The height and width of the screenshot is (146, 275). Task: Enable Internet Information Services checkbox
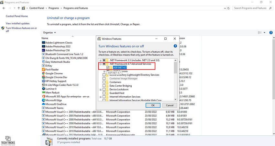click(104, 97)
